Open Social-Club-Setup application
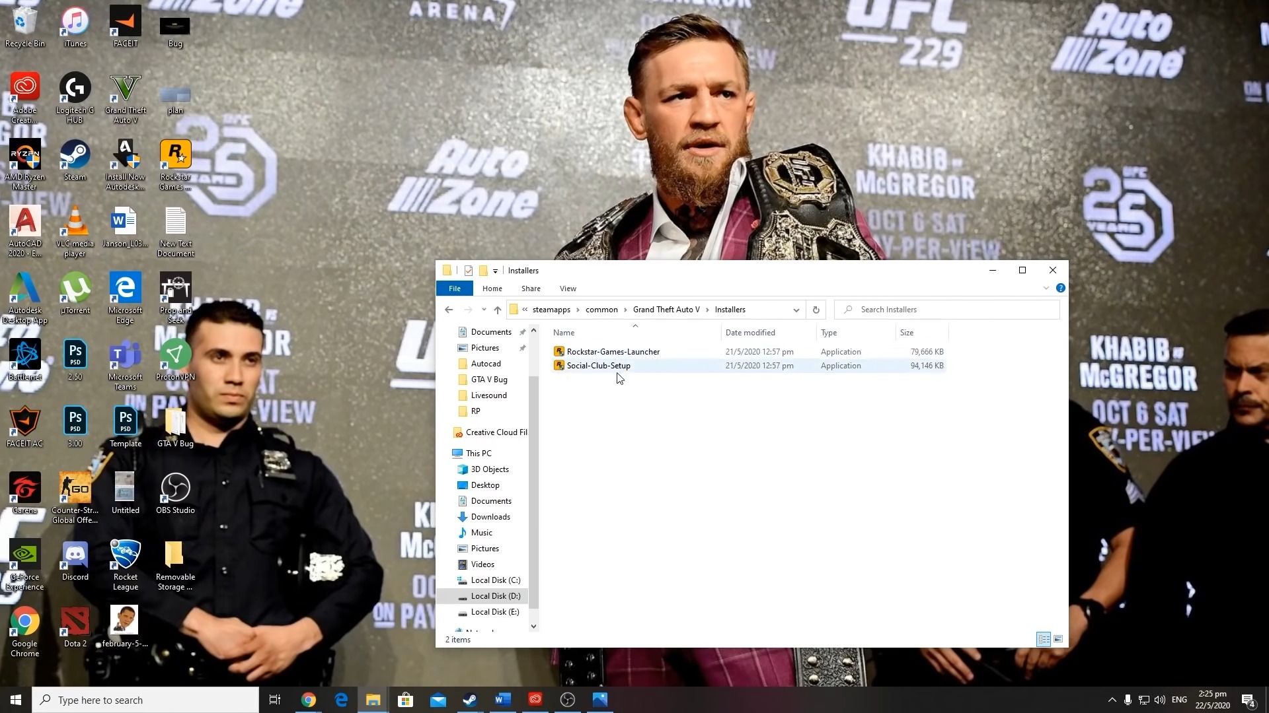The image size is (1269, 713). coord(598,365)
